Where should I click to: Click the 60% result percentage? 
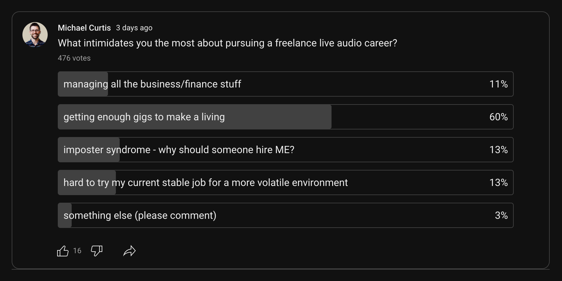click(498, 117)
